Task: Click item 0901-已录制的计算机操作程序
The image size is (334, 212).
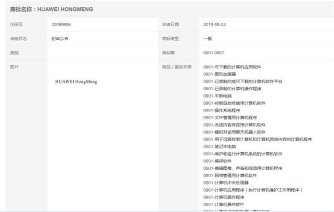Action: (x=232, y=89)
